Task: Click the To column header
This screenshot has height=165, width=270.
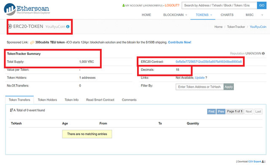Action: click(x=160, y=124)
